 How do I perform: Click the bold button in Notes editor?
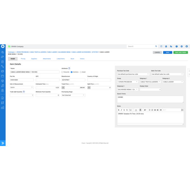point(119,110)
